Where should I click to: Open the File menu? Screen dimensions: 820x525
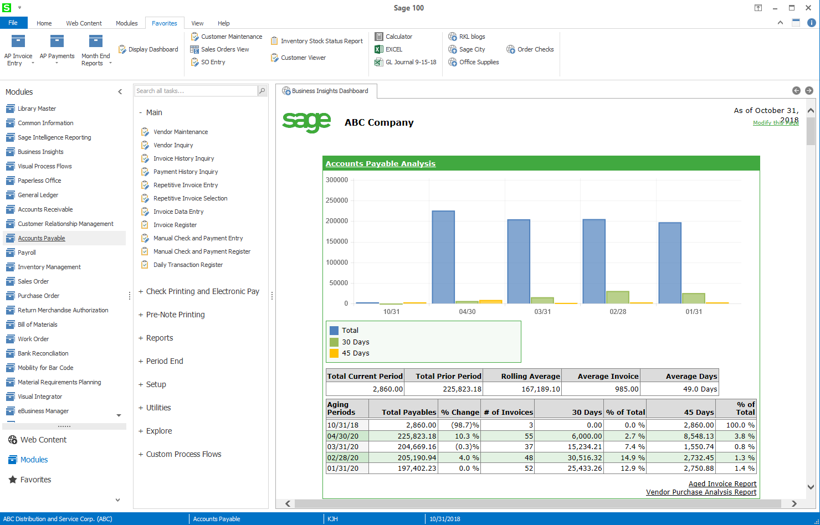[13, 23]
